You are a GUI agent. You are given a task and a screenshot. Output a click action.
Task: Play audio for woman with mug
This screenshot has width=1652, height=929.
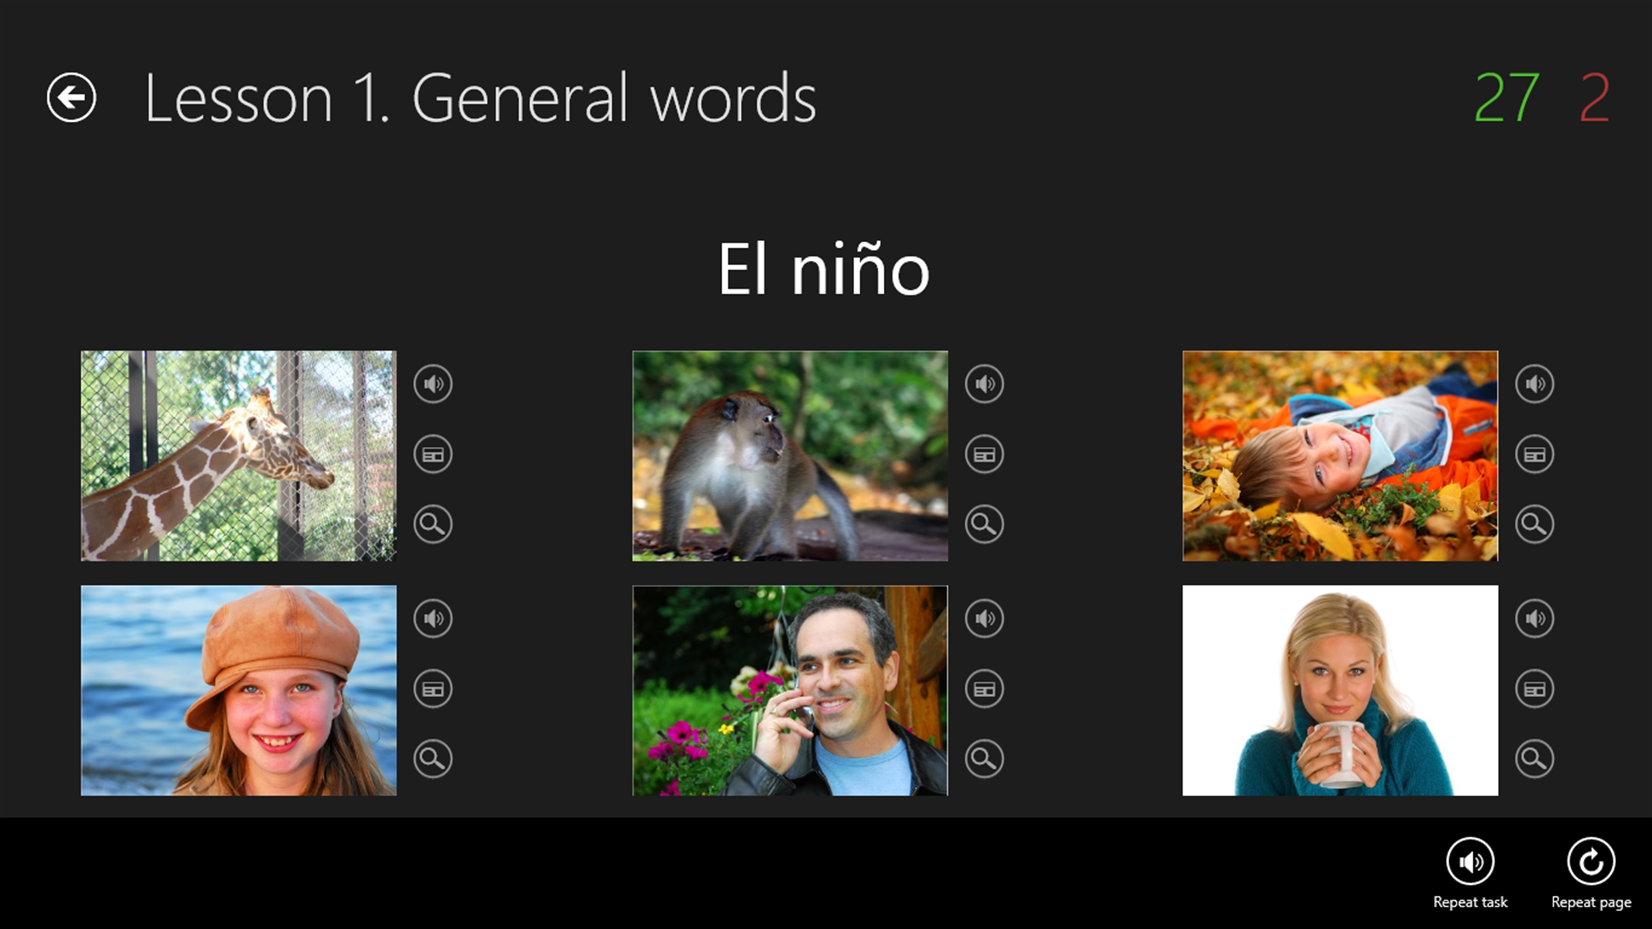[1535, 619]
